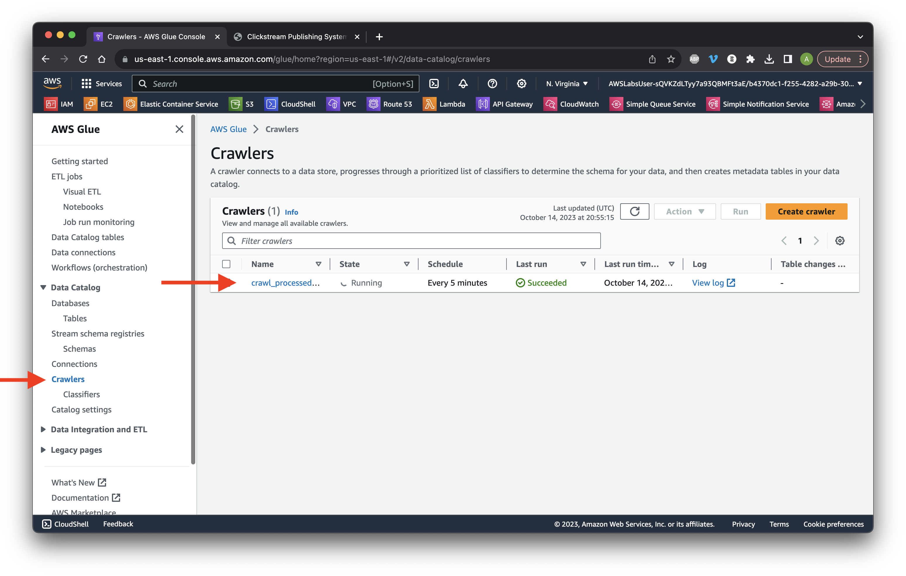Open the API Gateway bookmark
The image size is (906, 576).
click(x=504, y=104)
